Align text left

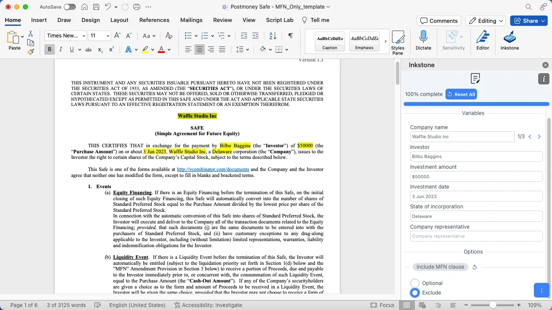point(188,50)
